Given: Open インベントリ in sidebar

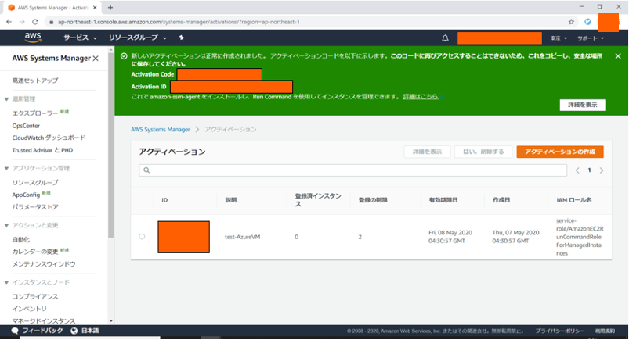Looking at the screenshot, I should (29, 309).
